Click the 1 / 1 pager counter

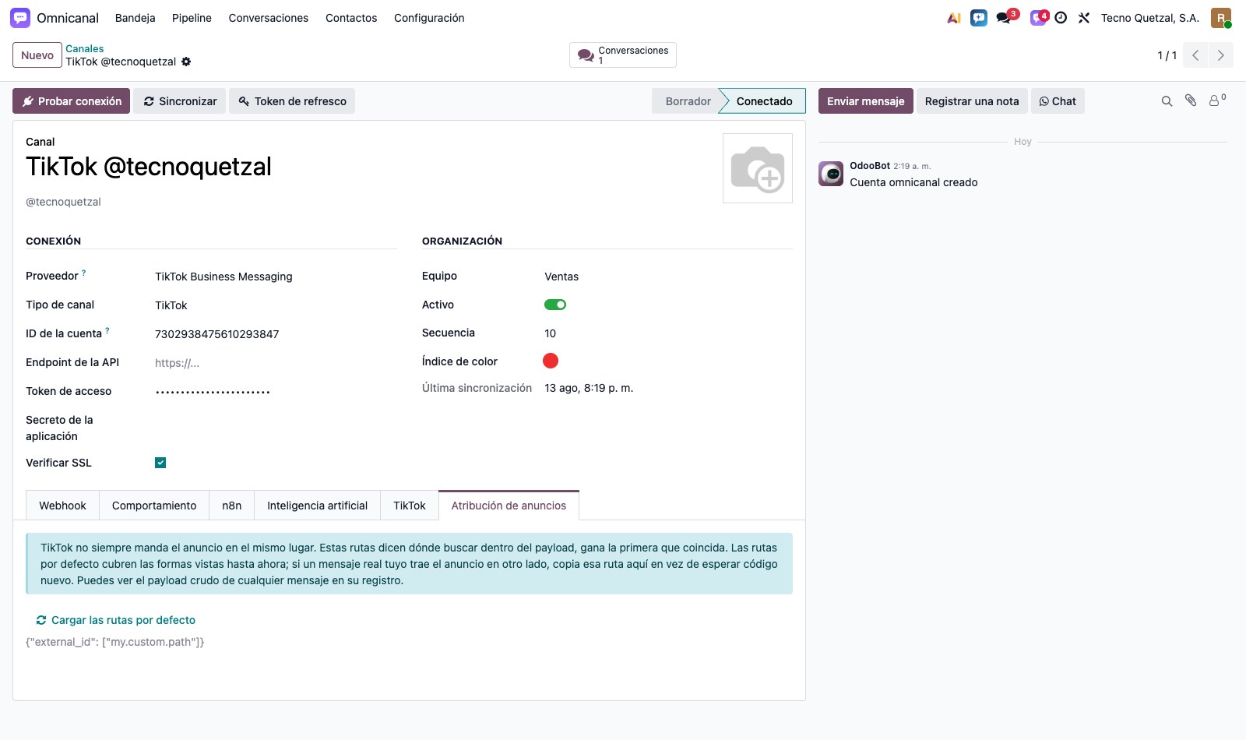(x=1167, y=55)
